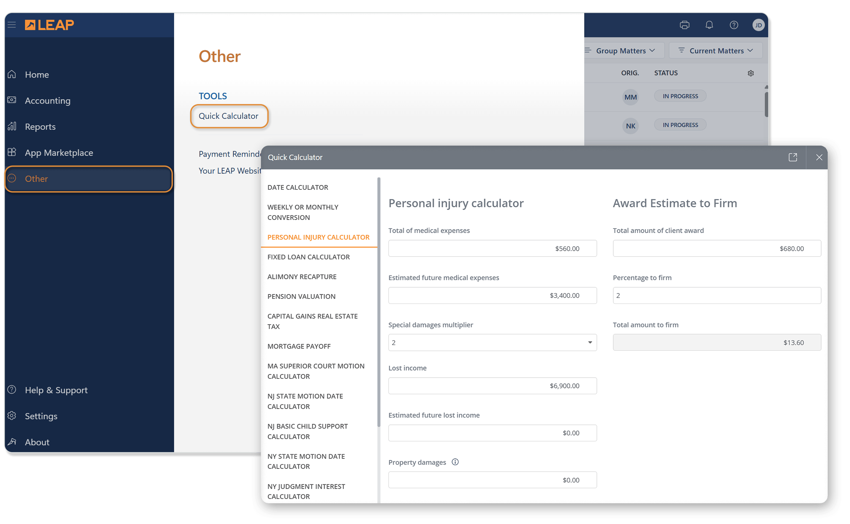The width and height of the screenshot is (850, 524).
Task: Click the Quick Calculator link under Tools
Action: (228, 116)
